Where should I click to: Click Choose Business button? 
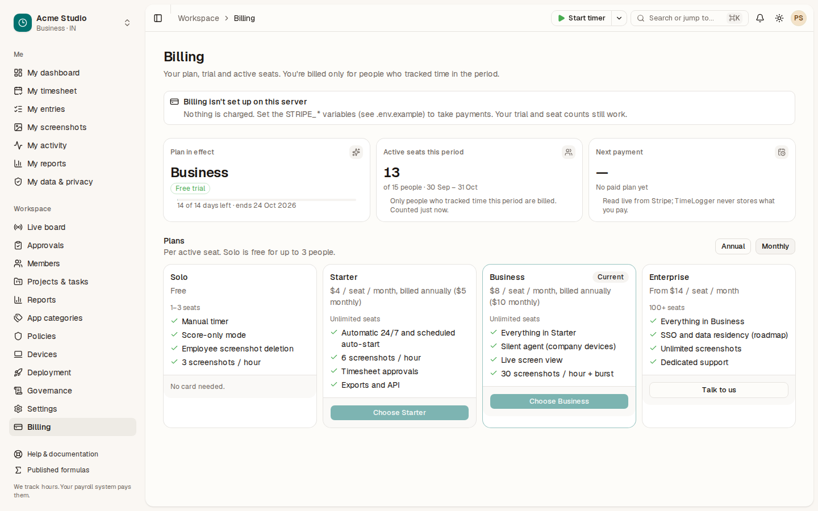(559, 401)
